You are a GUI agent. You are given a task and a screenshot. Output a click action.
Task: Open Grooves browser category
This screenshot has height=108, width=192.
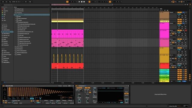[x=5, y=43]
